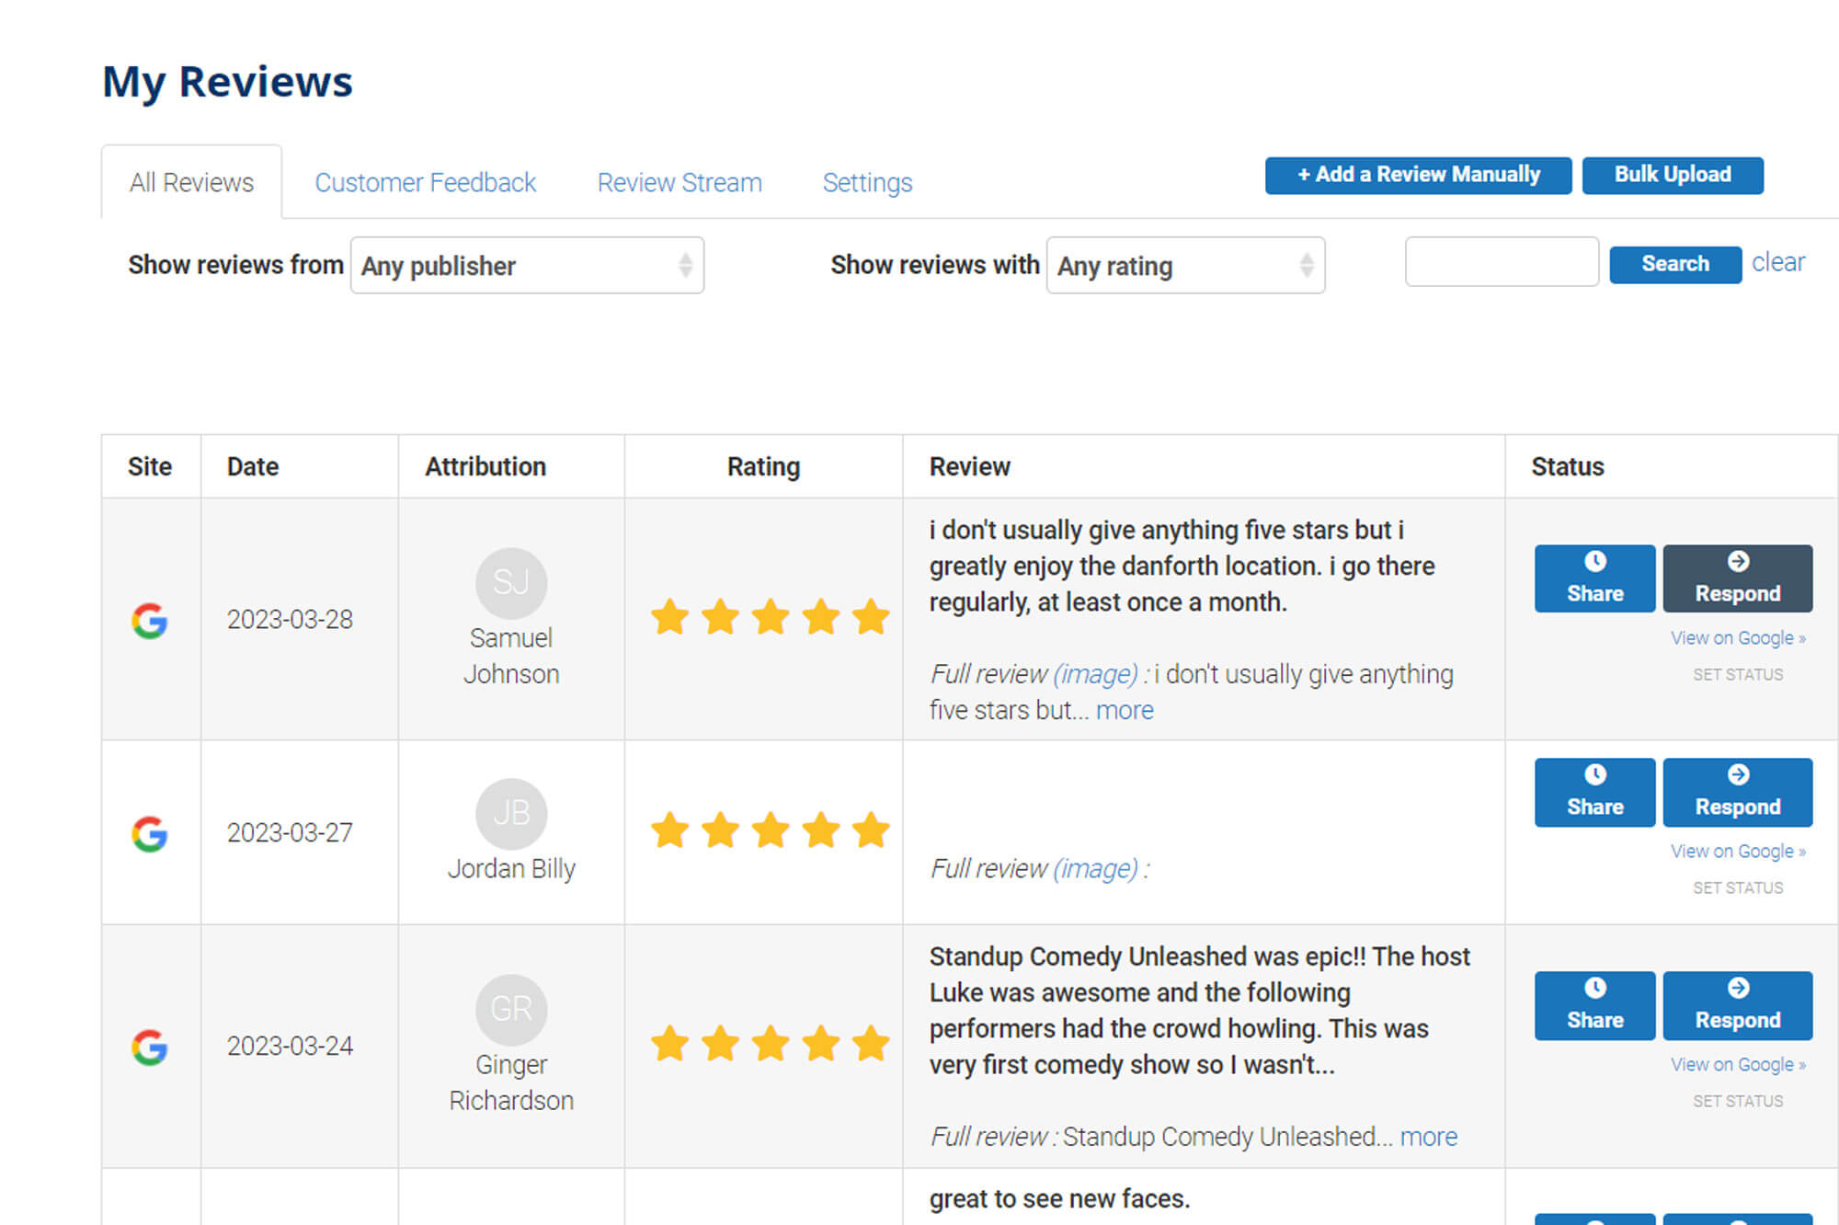Click Google icon in Jordan Billy row
This screenshot has height=1225, width=1839.
point(149,834)
